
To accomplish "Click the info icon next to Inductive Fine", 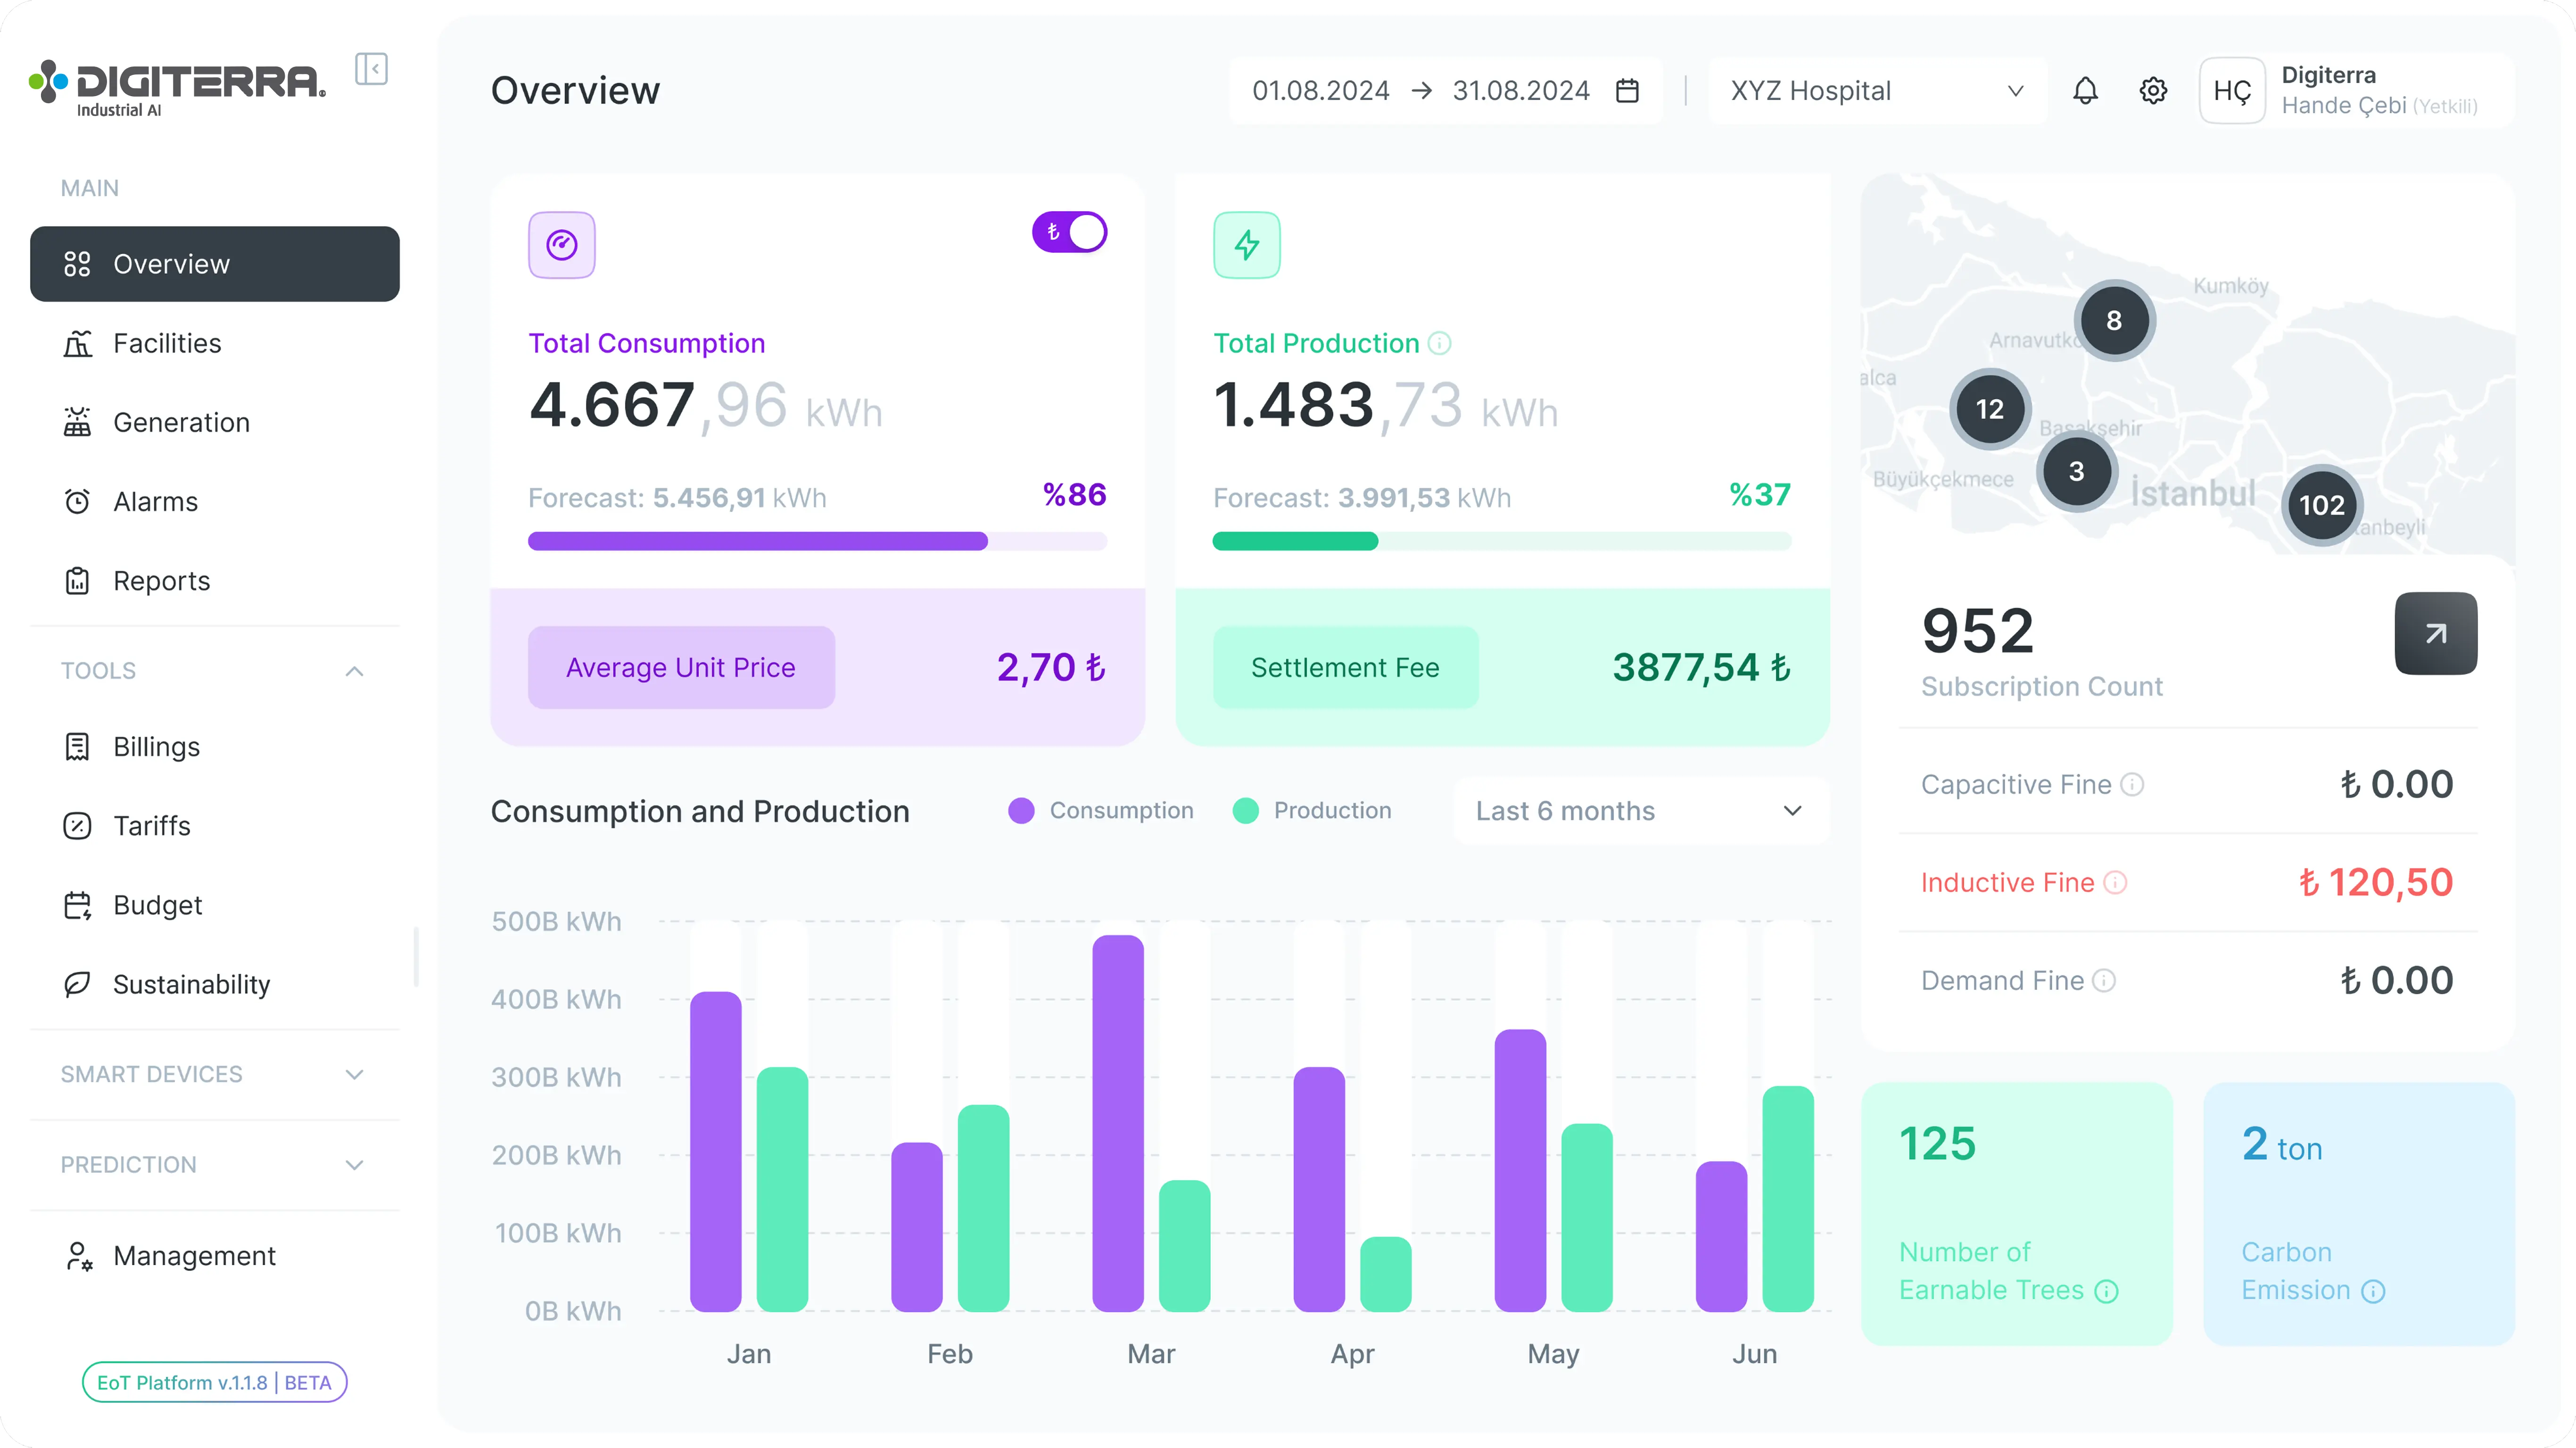I will click(2115, 883).
